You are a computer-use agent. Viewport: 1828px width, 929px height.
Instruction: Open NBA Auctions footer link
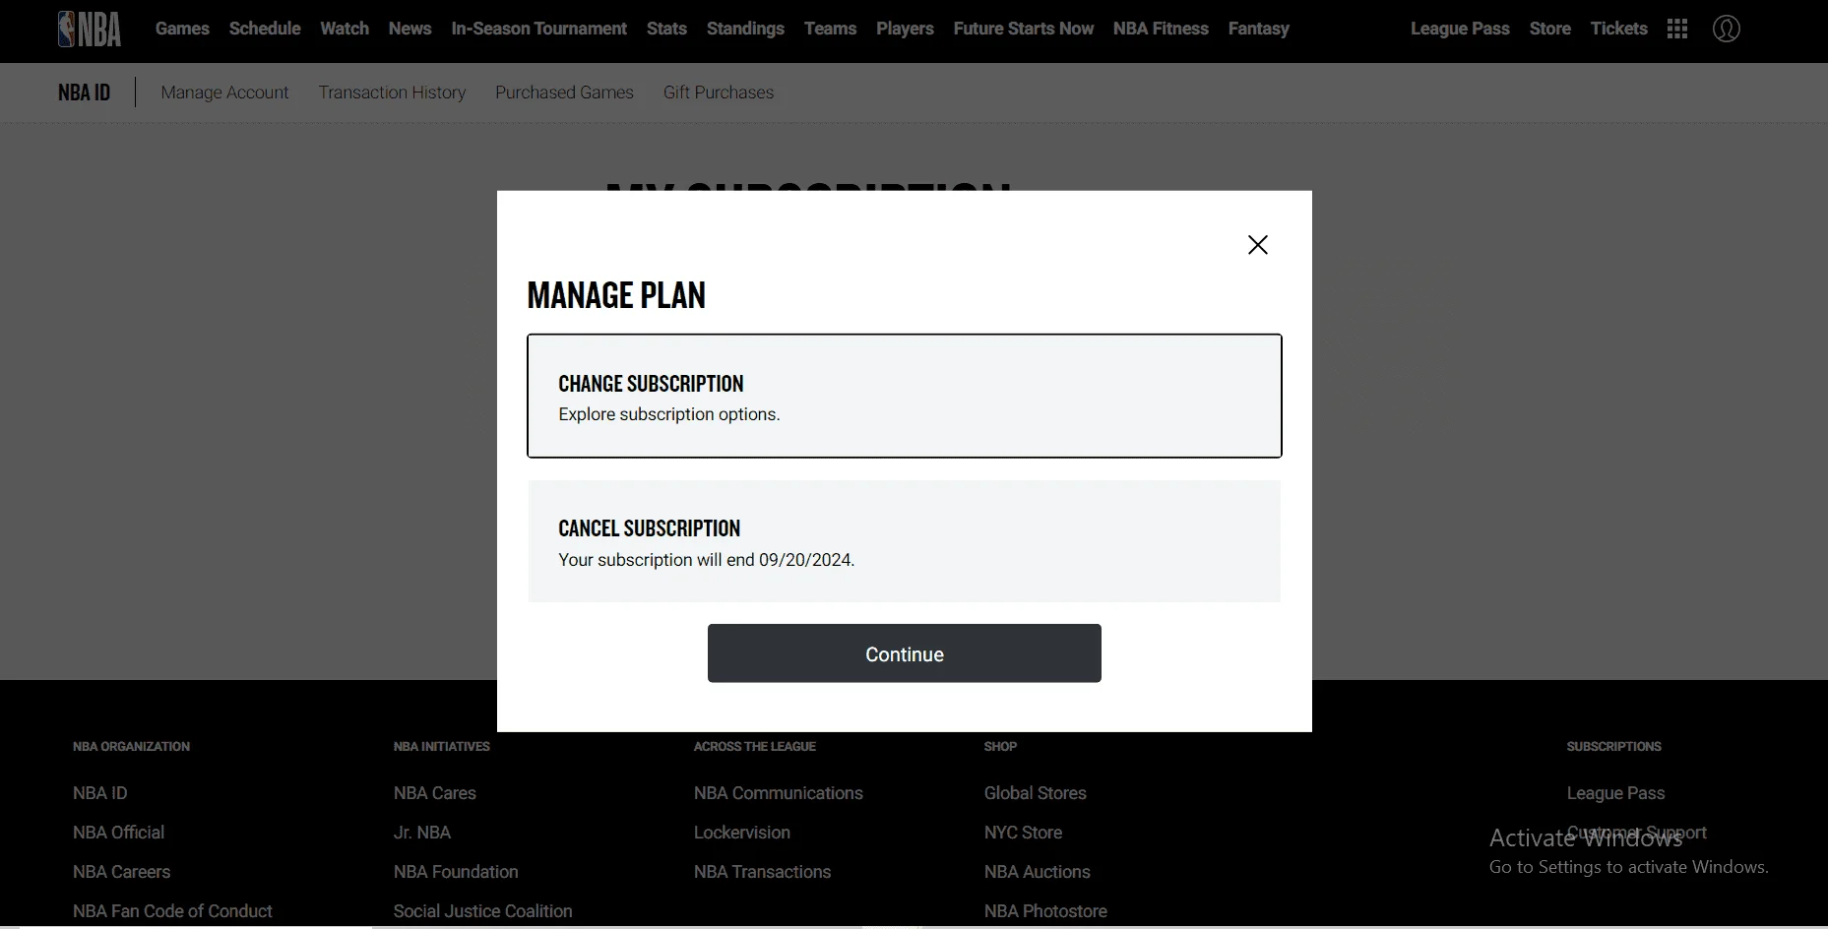[x=1038, y=872]
